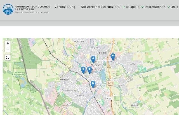Select the marker on the Nordhorn label

(x=89, y=70)
